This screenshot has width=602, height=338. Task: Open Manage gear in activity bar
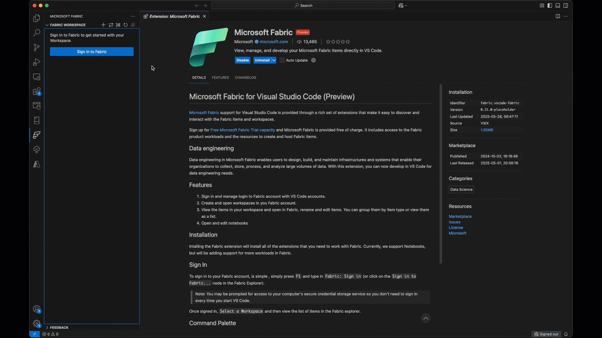tap(36, 324)
